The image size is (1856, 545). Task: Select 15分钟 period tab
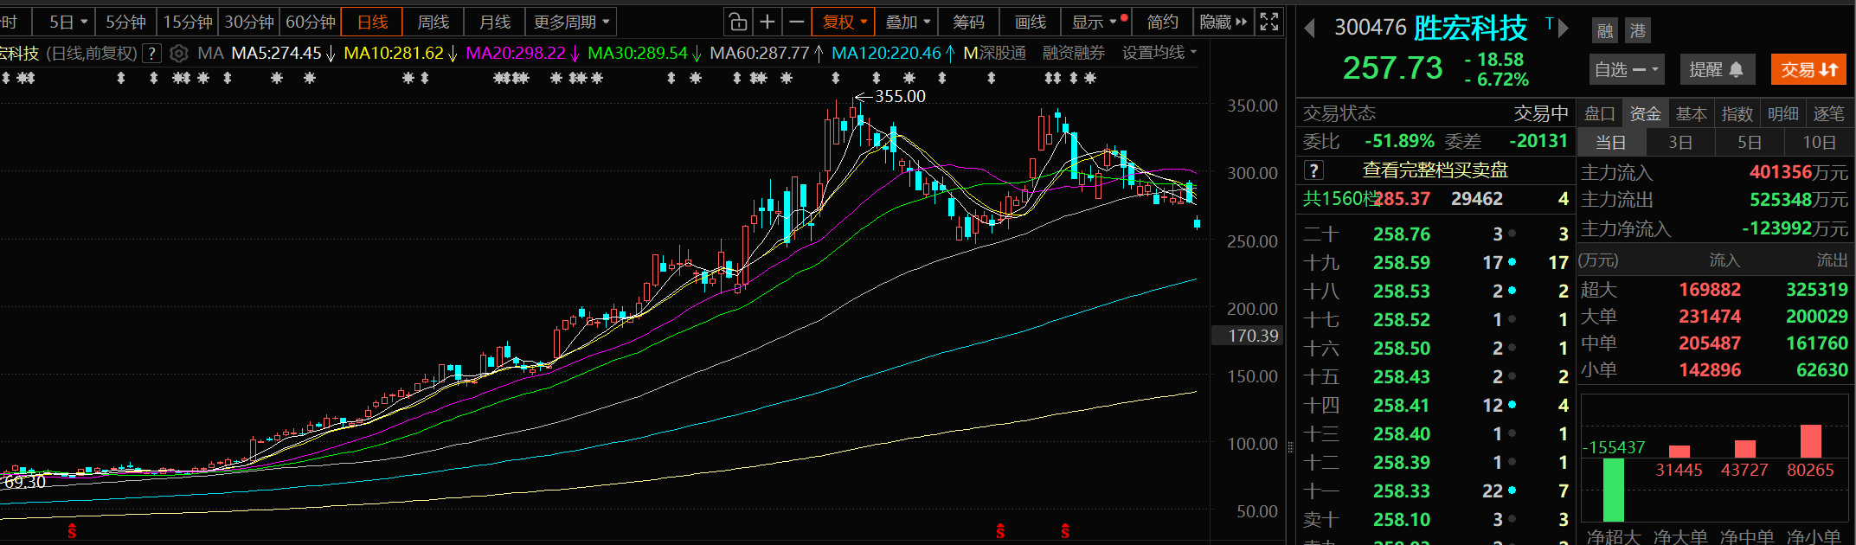click(x=188, y=22)
